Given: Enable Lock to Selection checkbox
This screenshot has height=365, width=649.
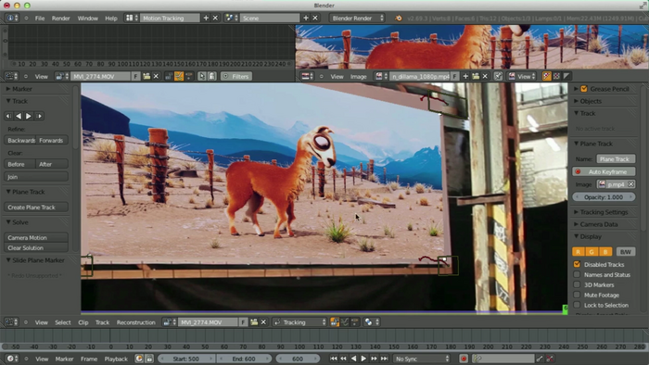Looking at the screenshot, I should pos(577,305).
